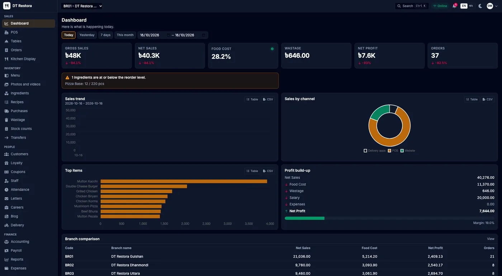502x276 pixels.
Task: Click the Transfers arrow icon
Action: coord(6,138)
